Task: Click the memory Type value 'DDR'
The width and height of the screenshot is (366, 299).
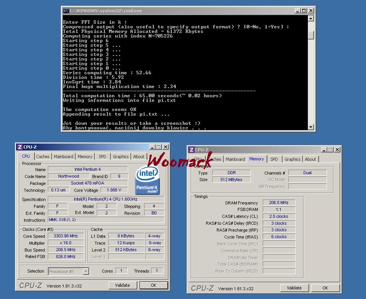Action: pos(231,173)
